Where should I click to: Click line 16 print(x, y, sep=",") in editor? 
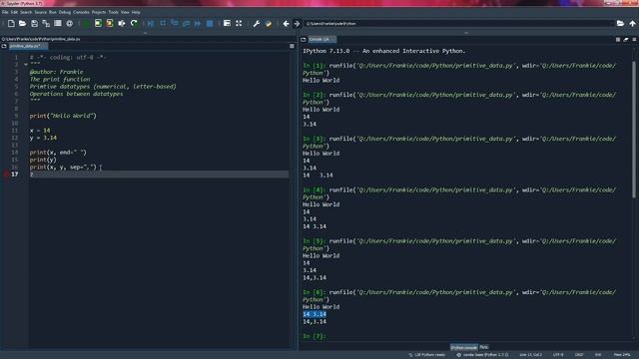(63, 167)
